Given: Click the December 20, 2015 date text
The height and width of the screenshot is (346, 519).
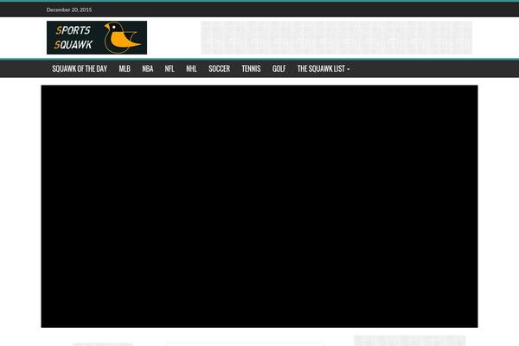Looking at the screenshot, I should [69, 10].
